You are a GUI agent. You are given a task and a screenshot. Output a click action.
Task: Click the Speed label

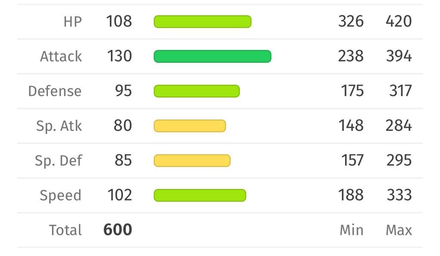pyautogui.click(x=61, y=195)
